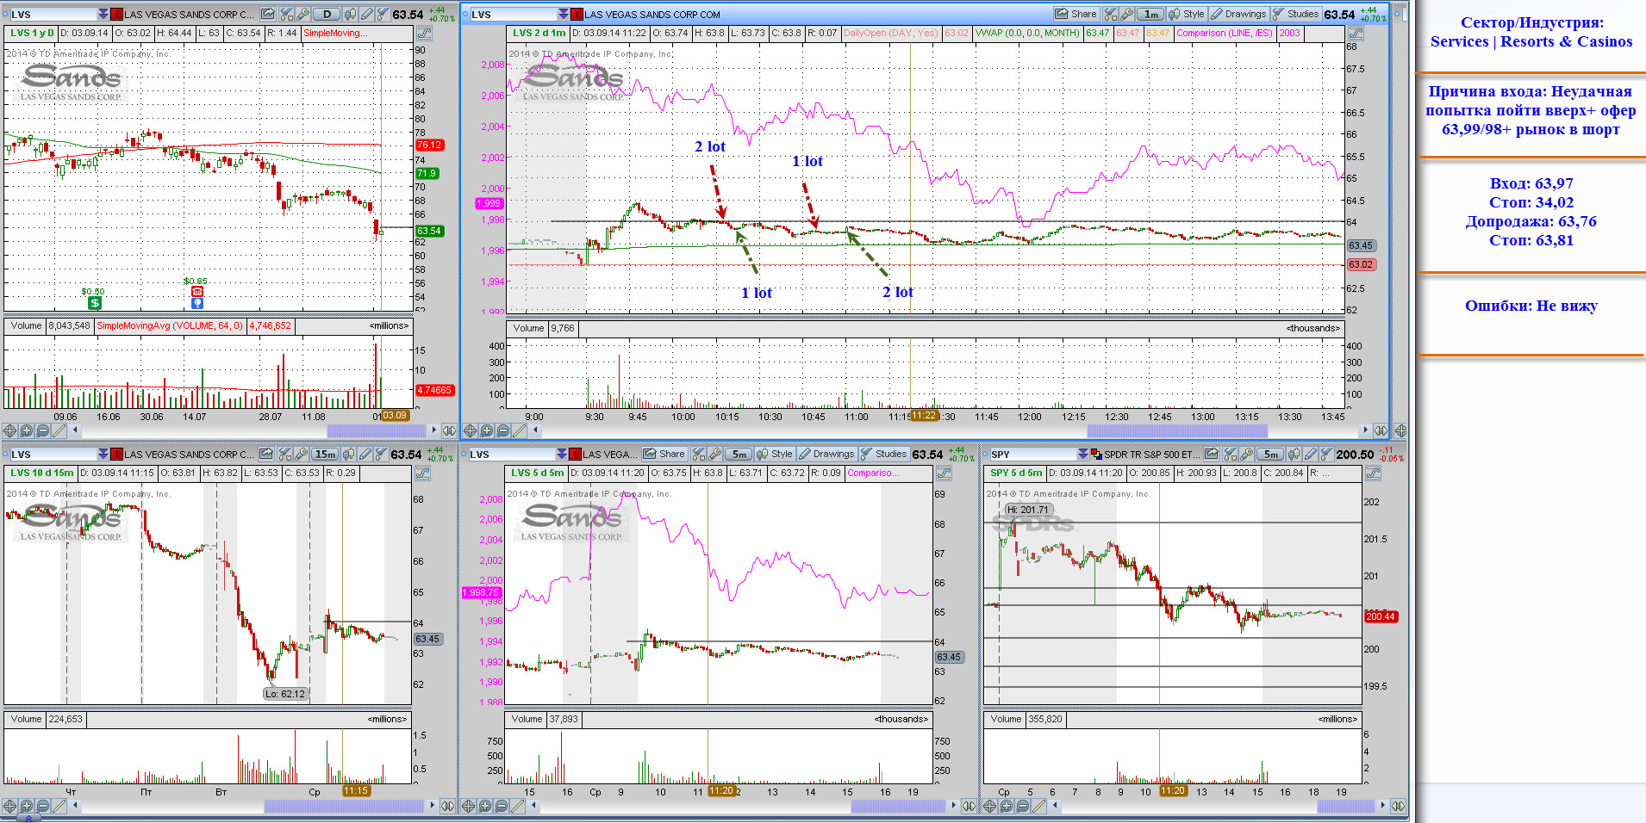Expand symbol dropdown arrow in LVS 15m chart
Screen dimensions: 1646x823
[103, 455]
